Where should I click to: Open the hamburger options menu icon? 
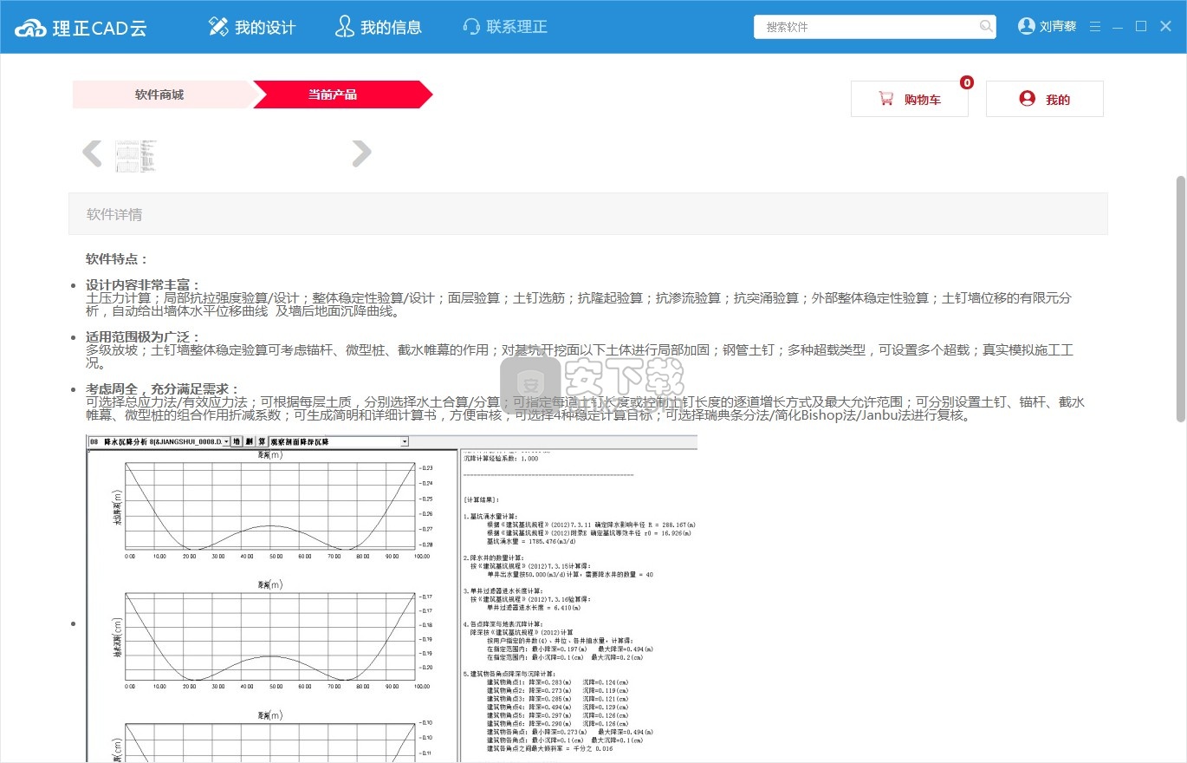click(x=1095, y=27)
